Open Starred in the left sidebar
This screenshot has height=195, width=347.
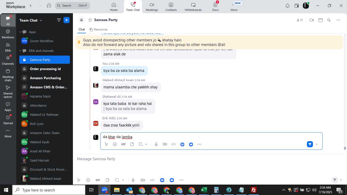coord(8,120)
